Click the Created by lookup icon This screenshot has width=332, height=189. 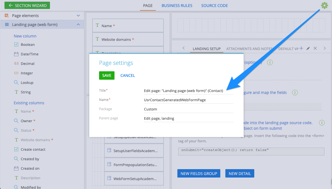[16, 159]
